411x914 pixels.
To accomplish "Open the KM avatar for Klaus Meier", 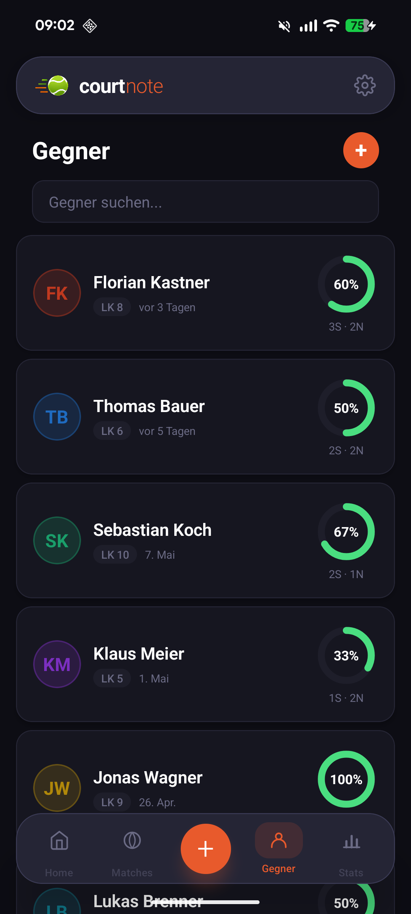I will click(57, 664).
